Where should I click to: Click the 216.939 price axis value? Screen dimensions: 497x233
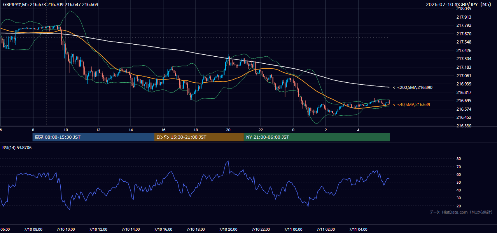tap(464, 84)
